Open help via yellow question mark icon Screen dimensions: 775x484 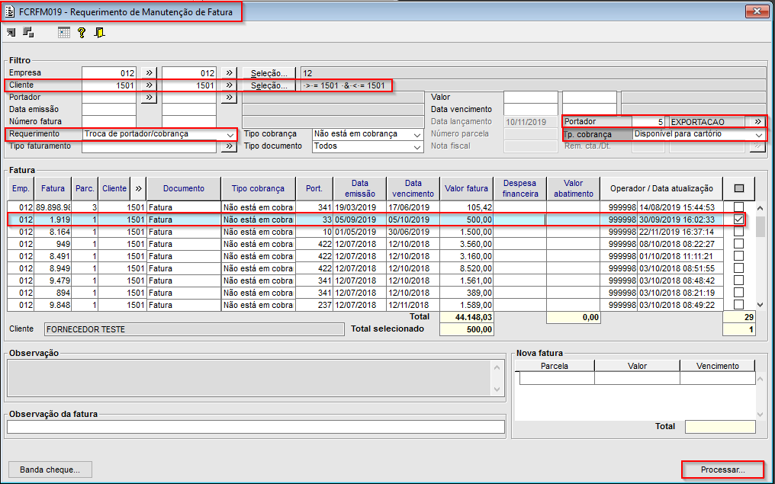pyautogui.click(x=82, y=33)
